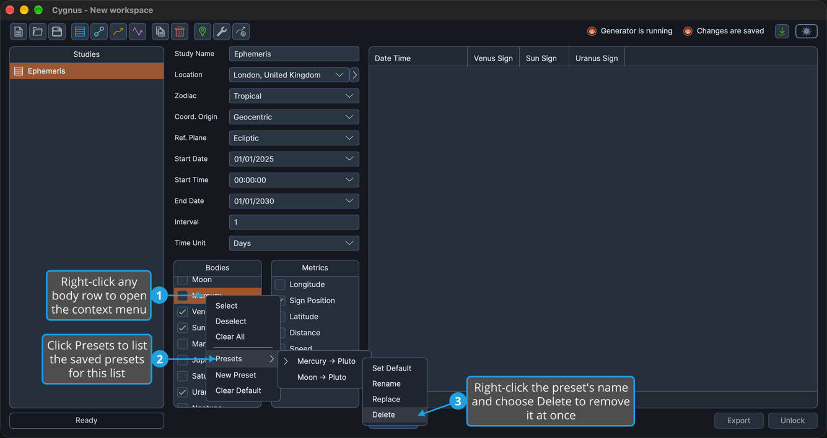Screen dimensions: 827x438
Task: Click the Latitude metric label
Action: click(304, 317)
